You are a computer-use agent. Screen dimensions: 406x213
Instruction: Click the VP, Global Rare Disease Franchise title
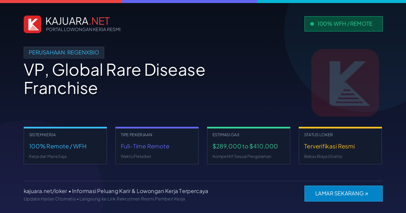pos(114,79)
